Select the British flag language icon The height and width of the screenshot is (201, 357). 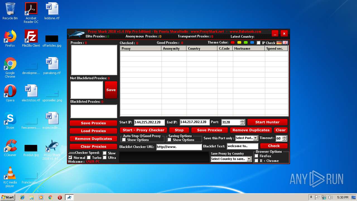point(285,43)
